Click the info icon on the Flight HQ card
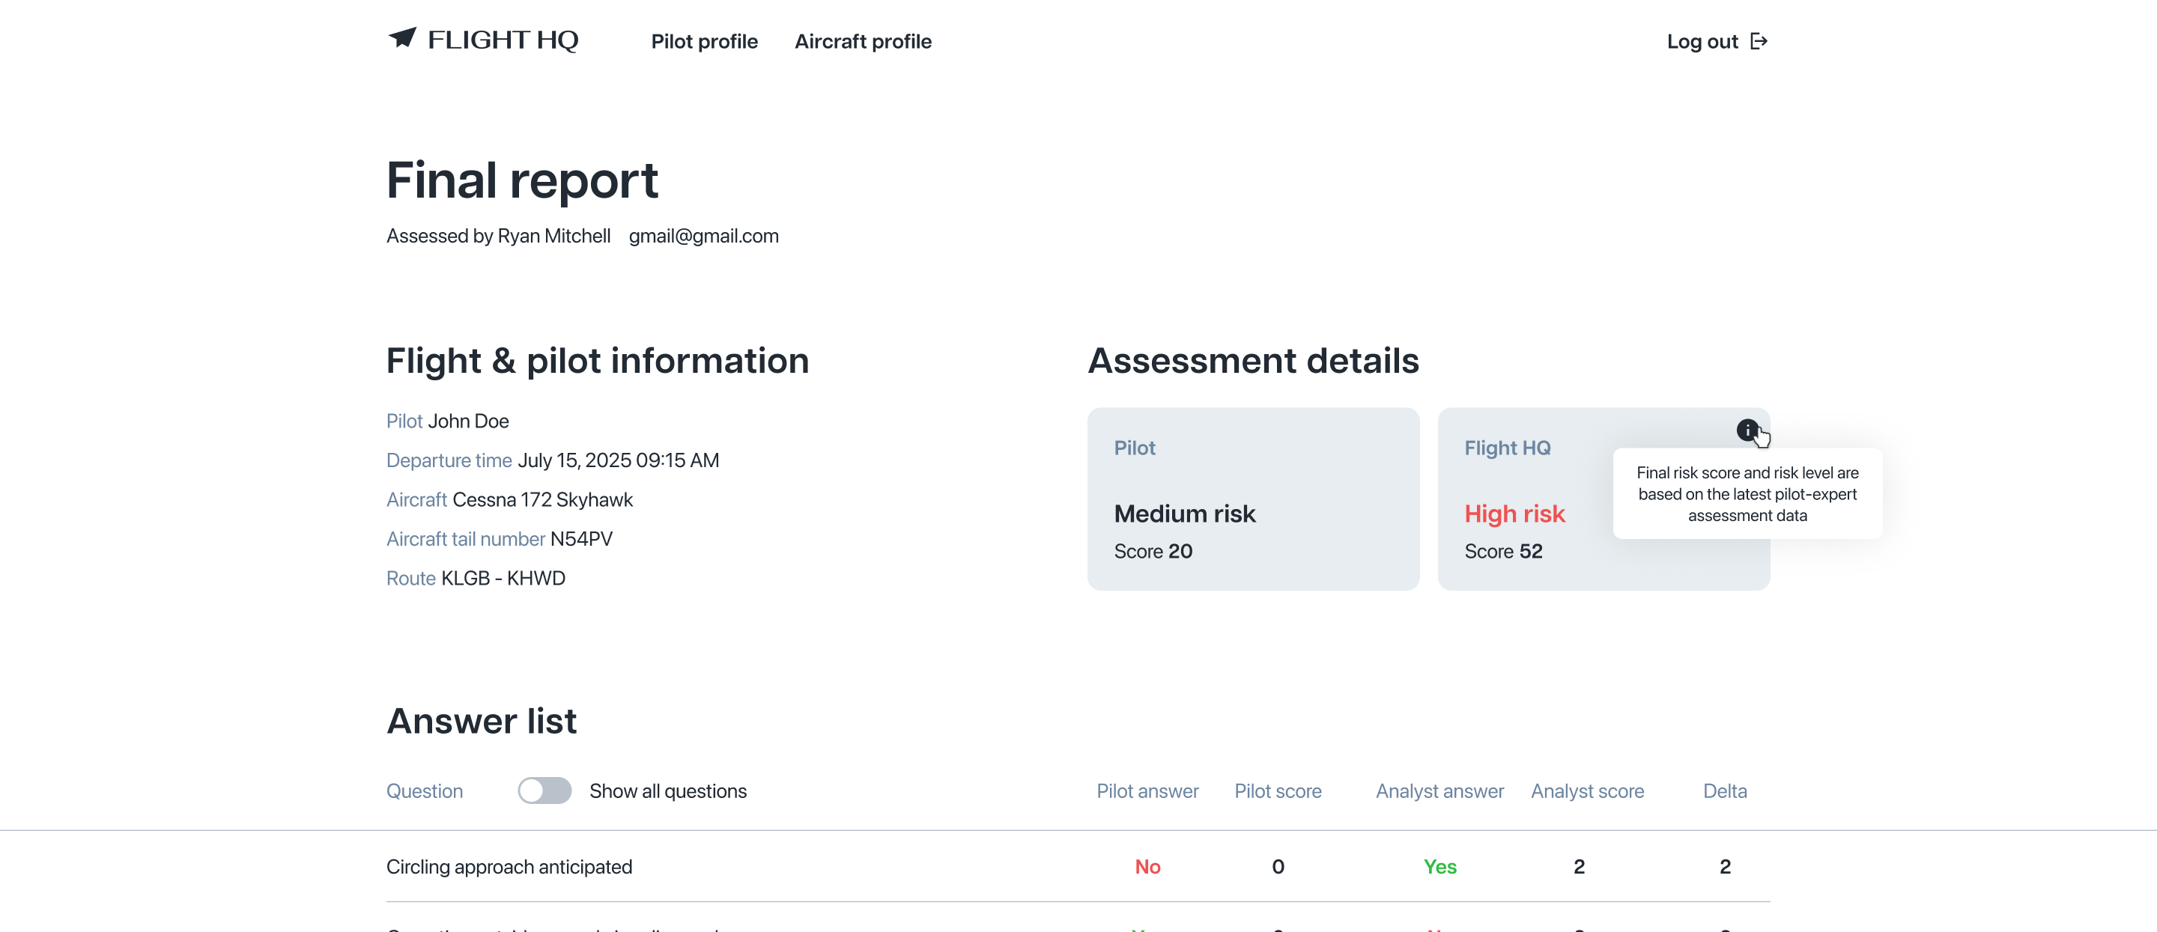Viewport: 2157px width, 932px height. tap(1748, 431)
